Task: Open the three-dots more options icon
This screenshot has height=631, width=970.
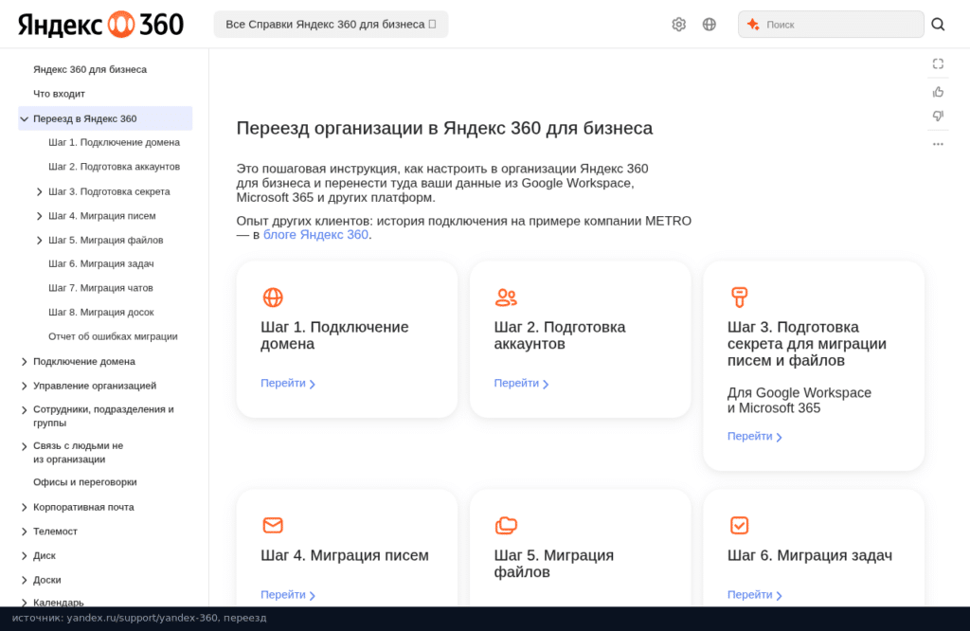Action: (x=938, y=144)
